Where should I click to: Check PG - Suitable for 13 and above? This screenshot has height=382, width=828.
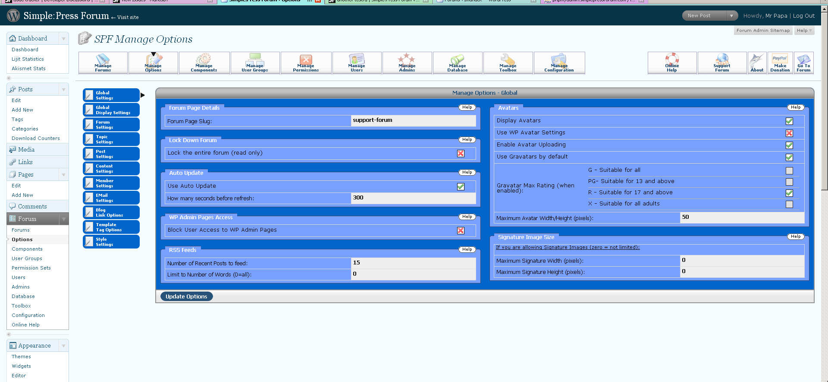coord(789,182)
